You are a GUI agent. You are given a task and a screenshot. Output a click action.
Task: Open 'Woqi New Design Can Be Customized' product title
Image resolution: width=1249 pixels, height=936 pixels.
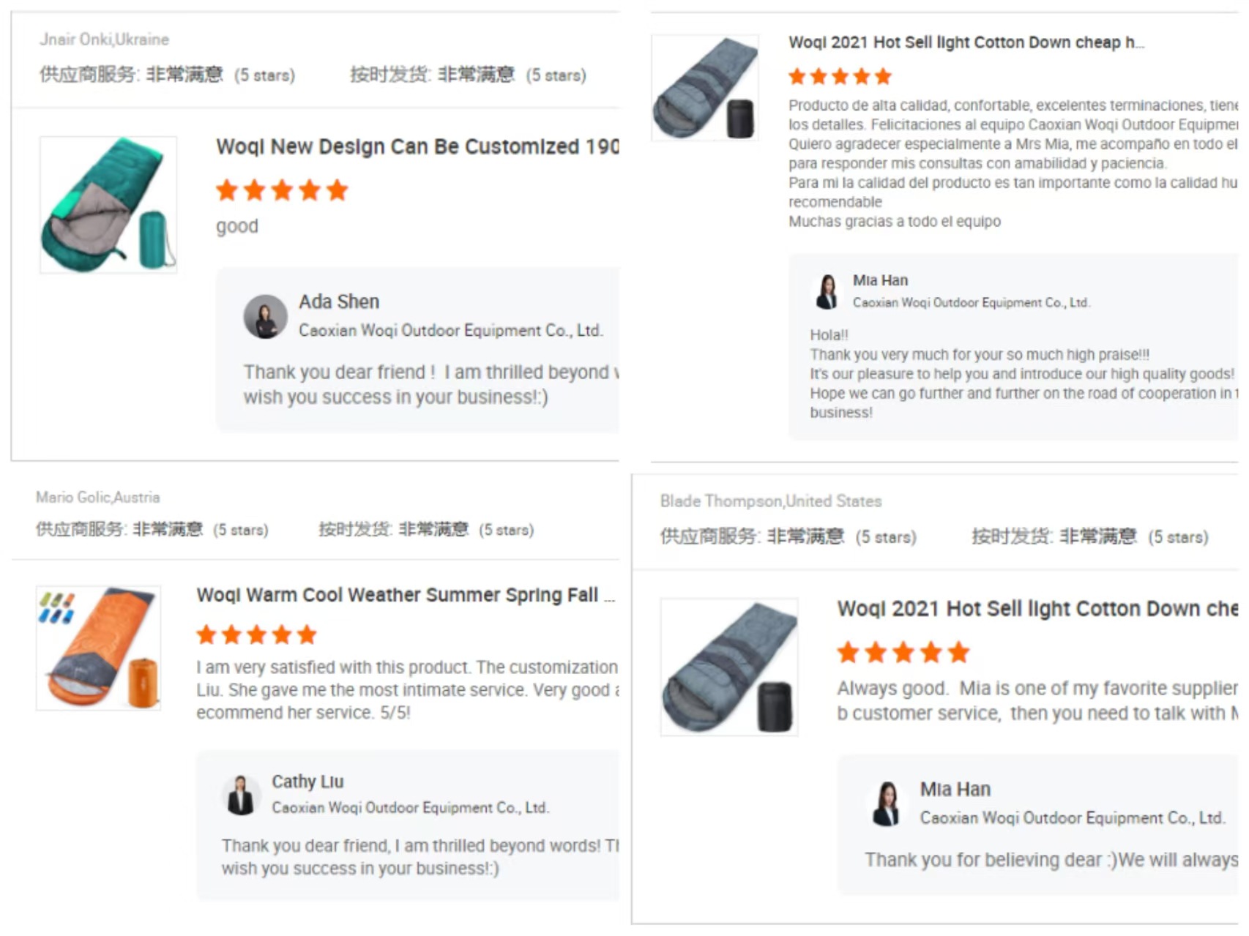coord(417,147)
